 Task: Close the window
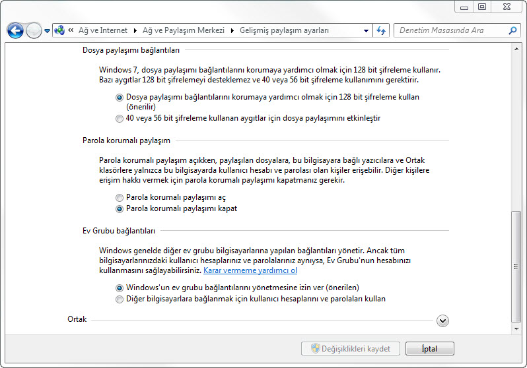507,7
